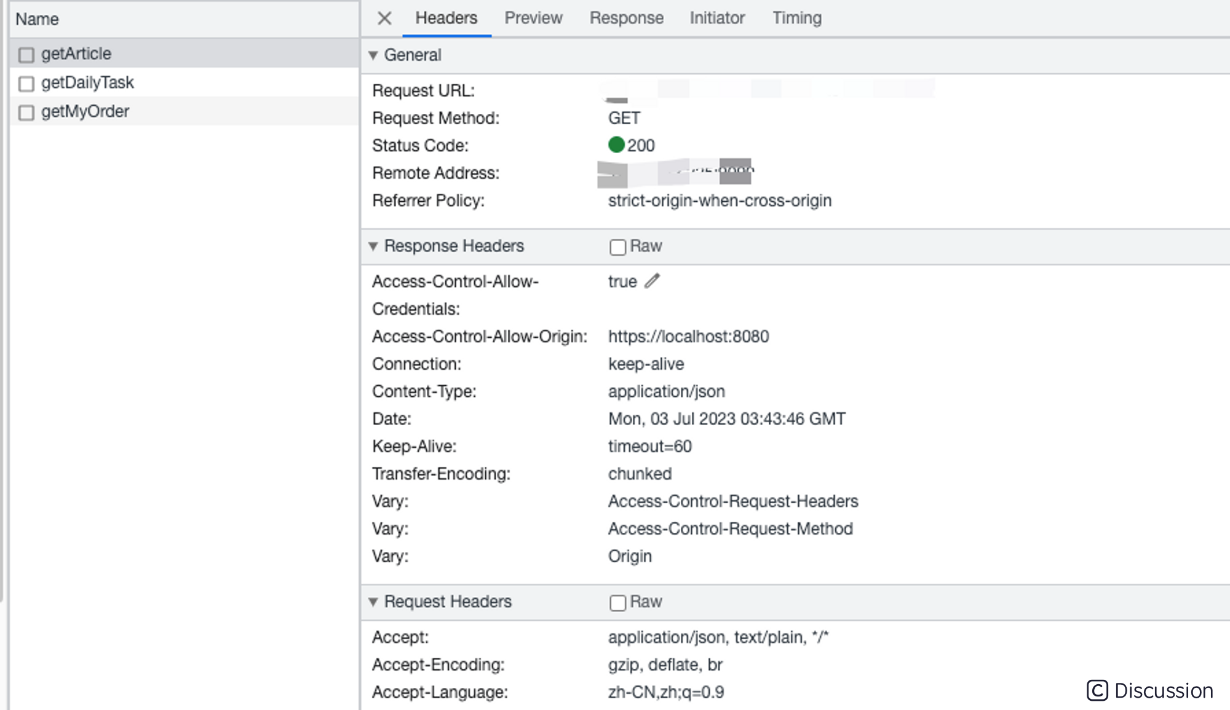Enable Raw view for Request Headers
This screenshot has width=1230, height=710.
(x=617, y=602)
